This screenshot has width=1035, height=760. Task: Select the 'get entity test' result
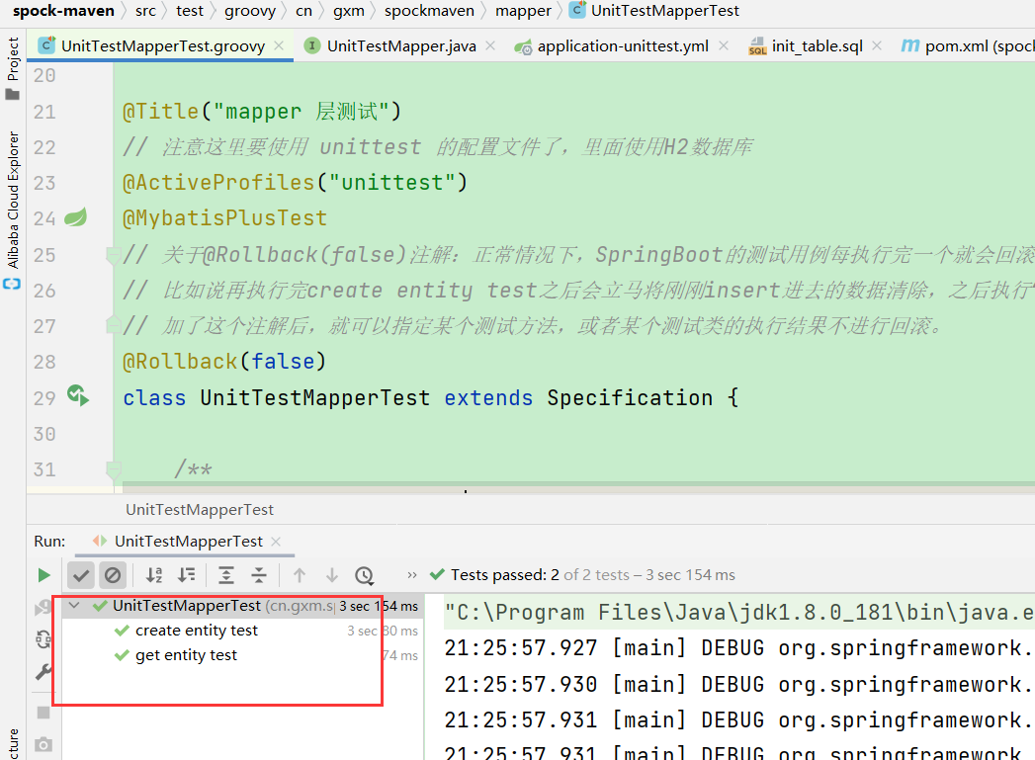pyautogui.click(x=186, y=655)
